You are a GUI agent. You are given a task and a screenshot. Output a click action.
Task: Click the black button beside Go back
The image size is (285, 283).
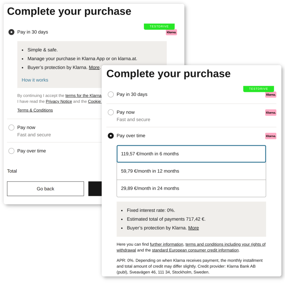tap(95, 189)
